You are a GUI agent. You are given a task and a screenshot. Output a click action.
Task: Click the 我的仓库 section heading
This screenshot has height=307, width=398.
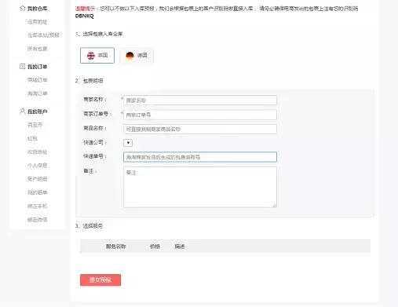[x=38, y=9]
